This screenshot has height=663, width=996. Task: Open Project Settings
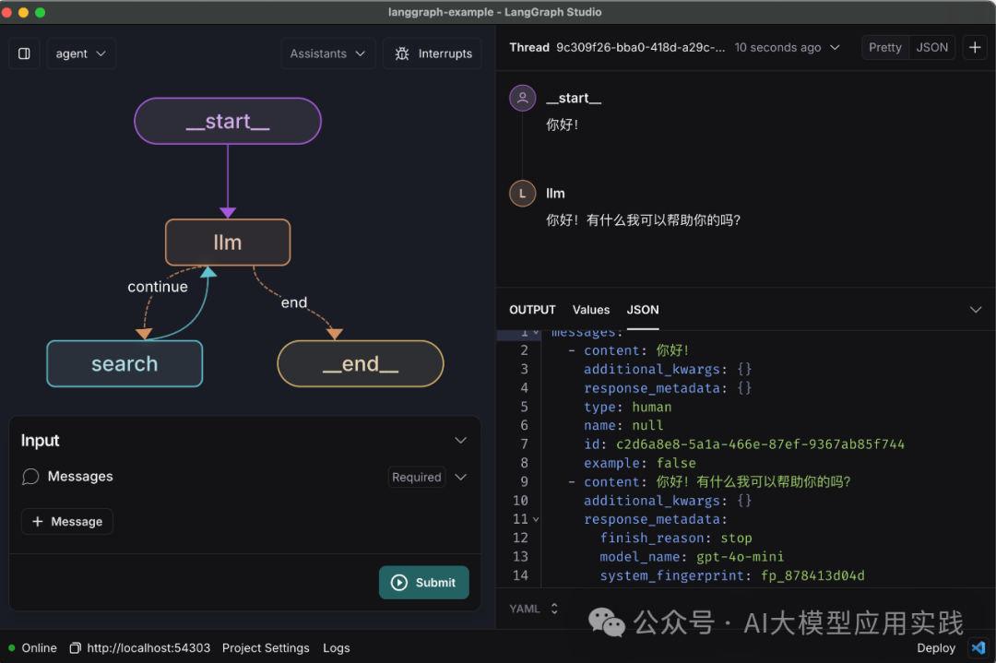click(x=266, y=647)
